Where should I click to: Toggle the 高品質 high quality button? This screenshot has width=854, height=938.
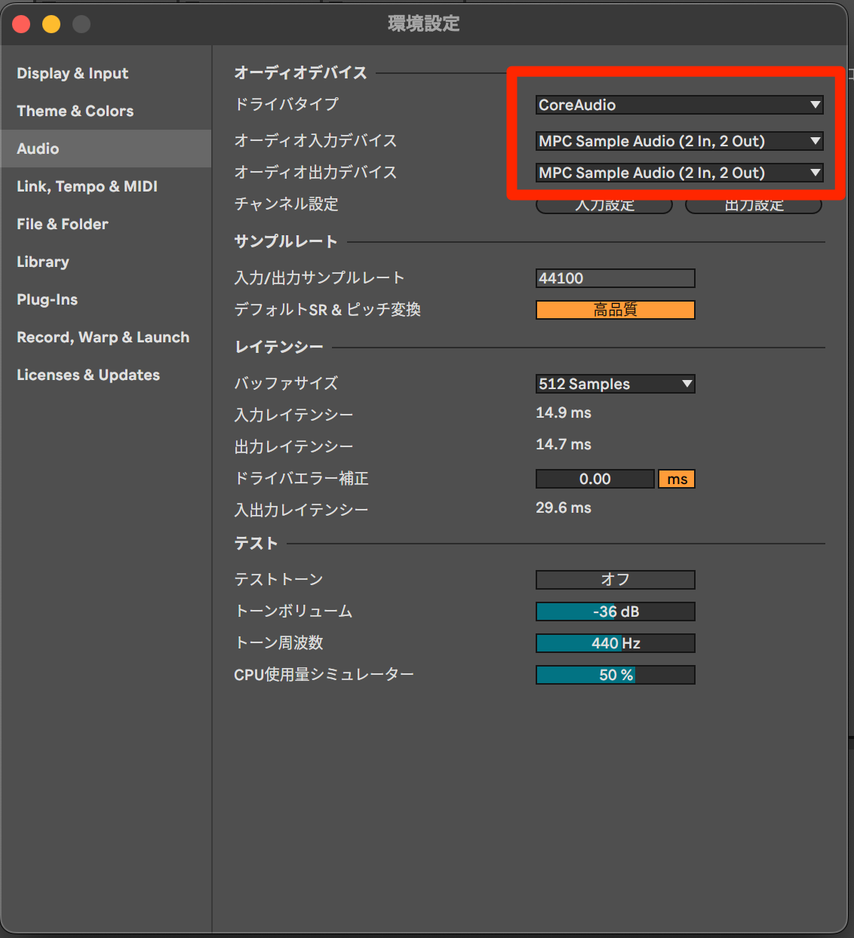[615, 310]
